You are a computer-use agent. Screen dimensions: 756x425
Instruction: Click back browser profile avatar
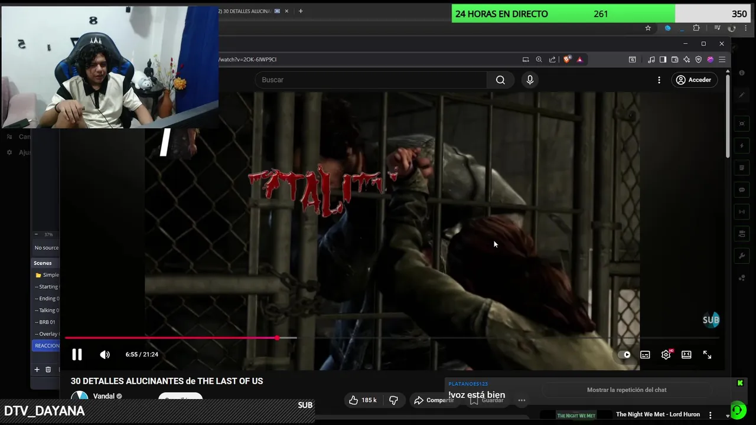732,28
